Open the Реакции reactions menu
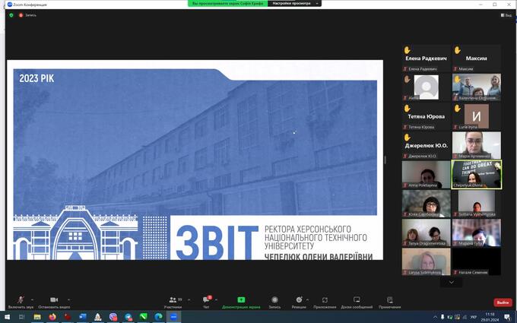The width and height of the screenshot is (517, 323). [x=299, y=301]
